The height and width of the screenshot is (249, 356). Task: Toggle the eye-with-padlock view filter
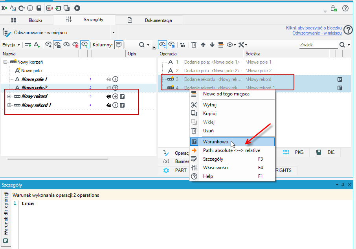pyautogui.click(x=57, y=45)
